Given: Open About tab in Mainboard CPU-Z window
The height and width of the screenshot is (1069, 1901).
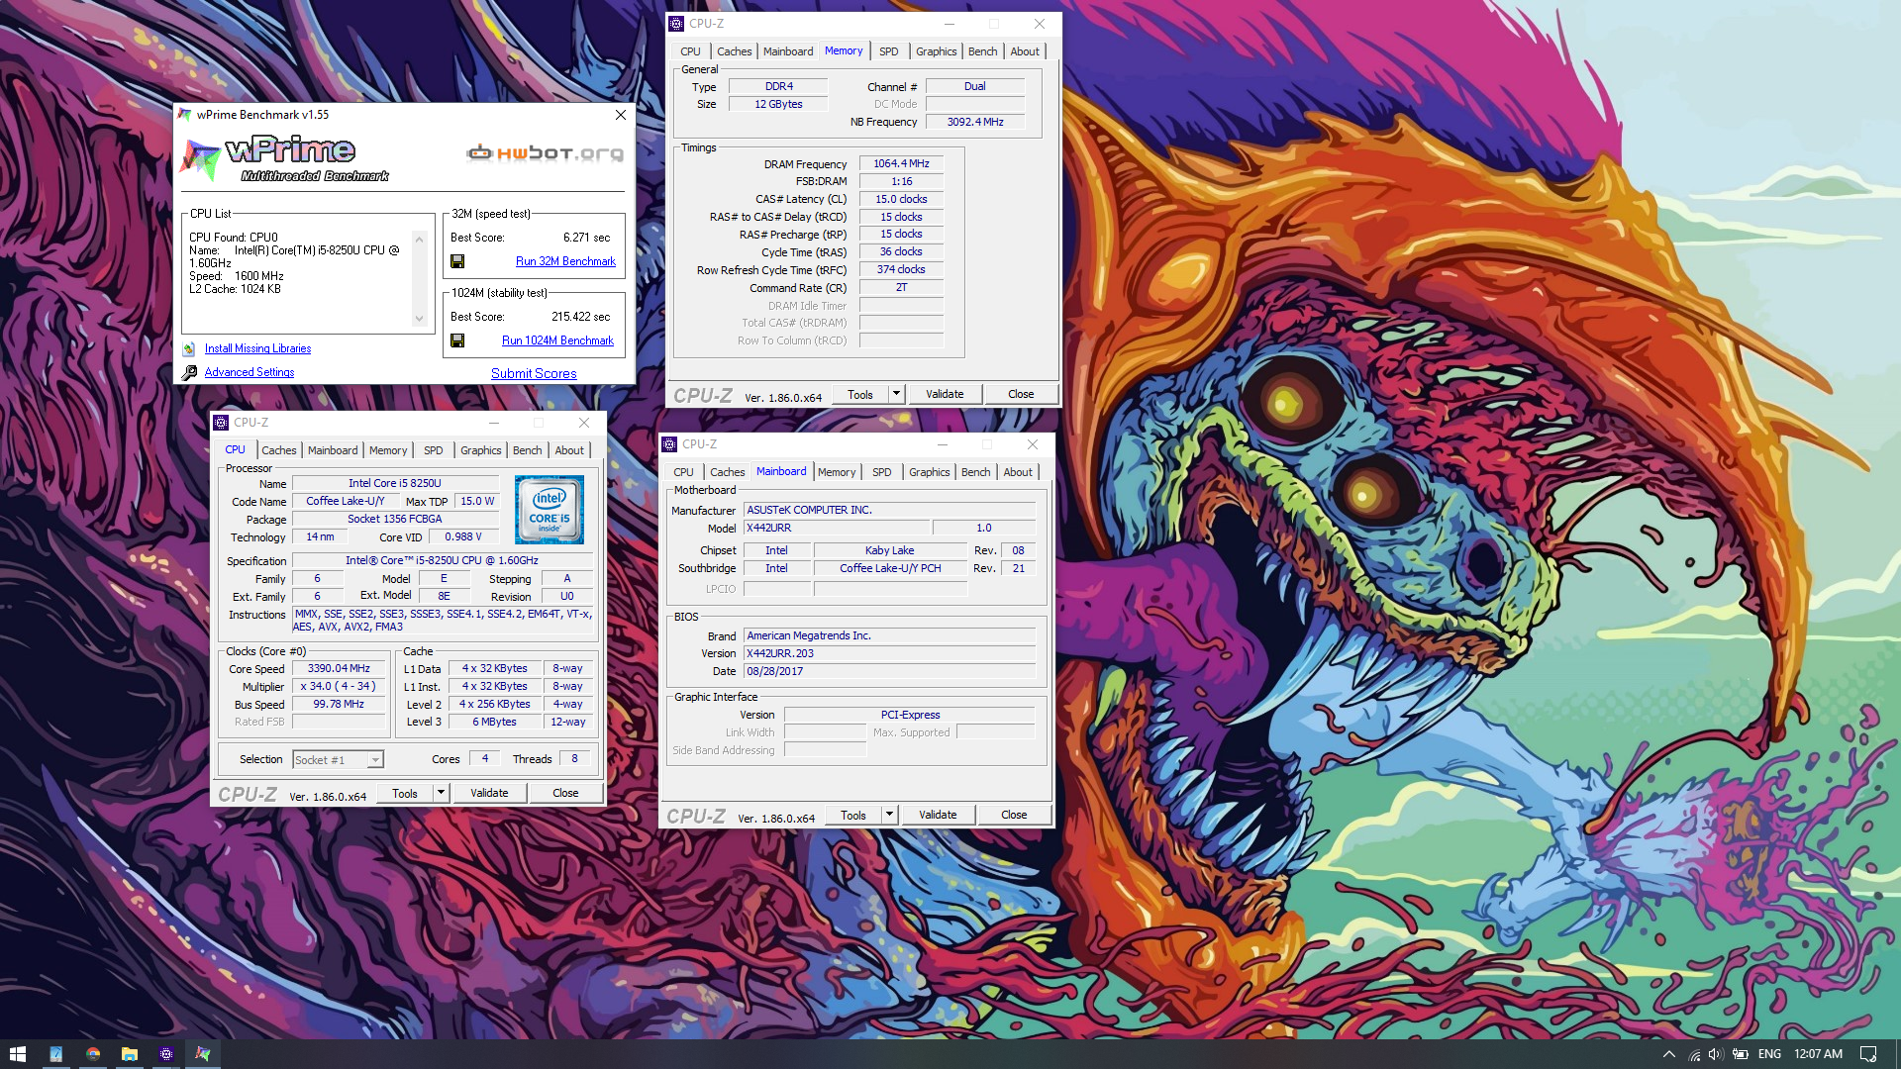Looking at the screenshot, I should [x=1018, y=472].
